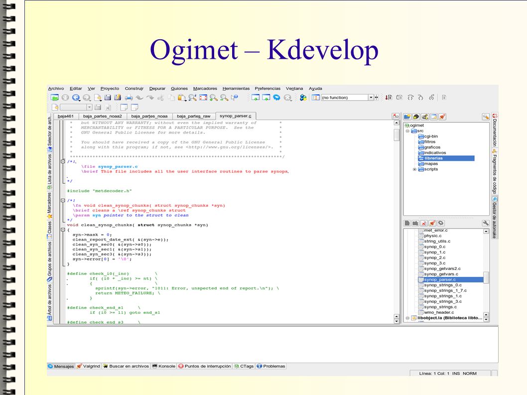Open the Depurar menu

[157, 88]
